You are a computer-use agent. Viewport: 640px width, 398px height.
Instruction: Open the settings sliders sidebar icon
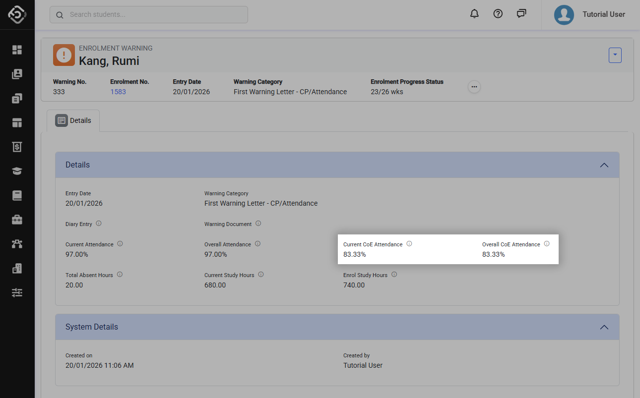pos(17,292)
